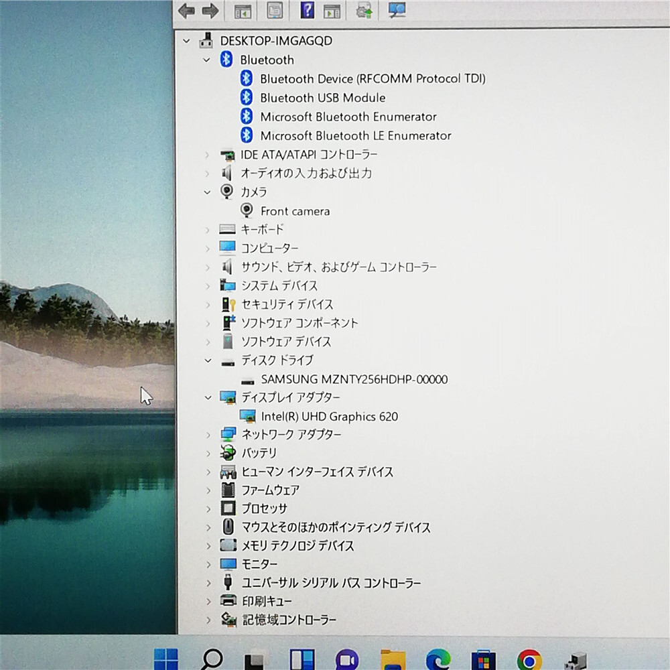
Task: Collapse the Bluetooth category
Action: (207, 60)
